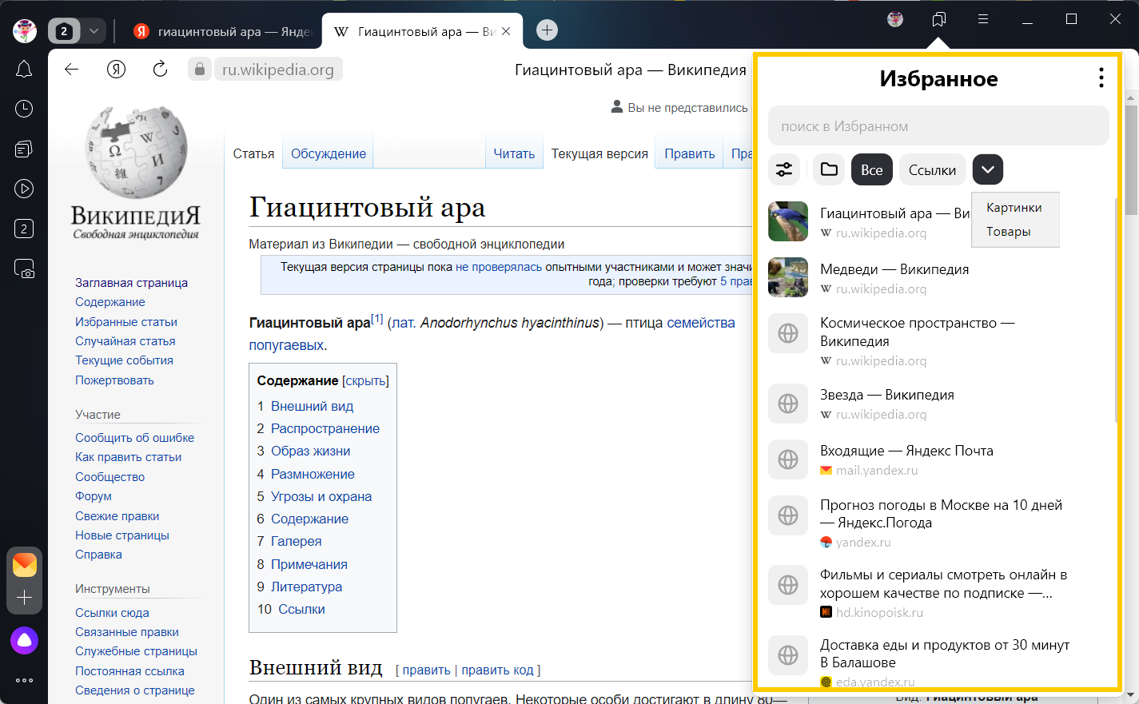Open the tab groups icon showing 2
1139x704 pixels.
pyautogui.click(x=24, y=229)
